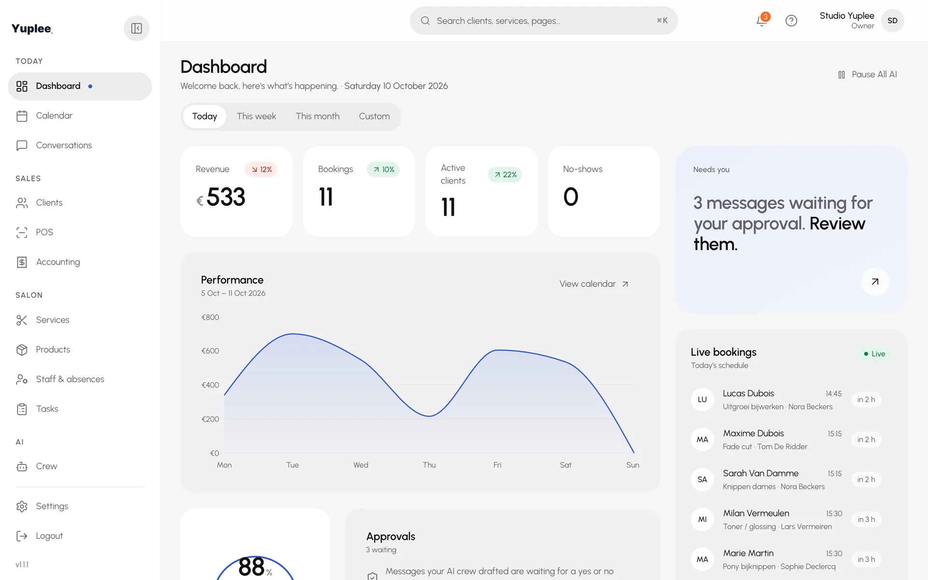This screenshot has height=580, width=928.
Task: Open the help question mark icon
Action: 791,21
